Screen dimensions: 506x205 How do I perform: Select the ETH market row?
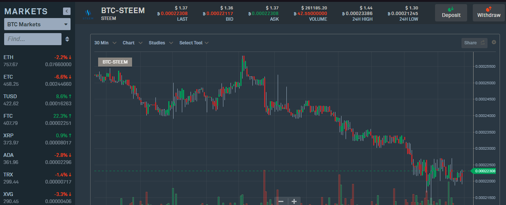tap(37, 61)
